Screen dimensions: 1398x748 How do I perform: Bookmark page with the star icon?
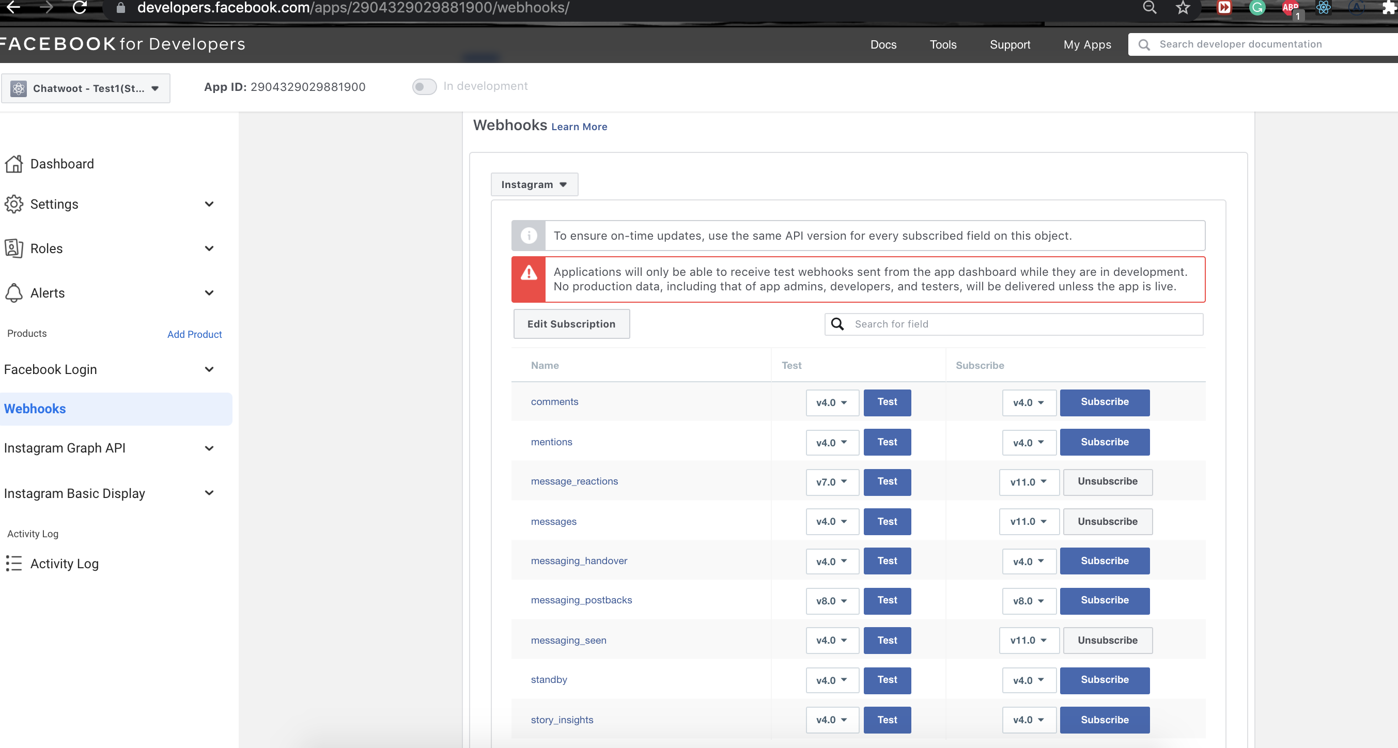pyautogui.click(x=1183, y=8)
